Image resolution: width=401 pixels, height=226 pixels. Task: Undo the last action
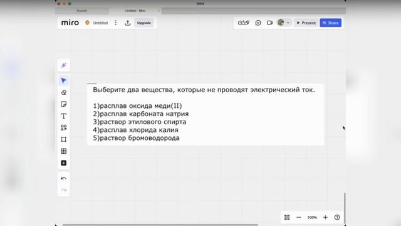64,178
